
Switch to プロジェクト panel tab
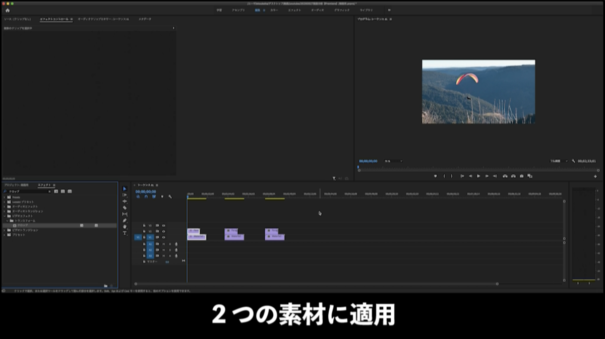tap(17, 185)
